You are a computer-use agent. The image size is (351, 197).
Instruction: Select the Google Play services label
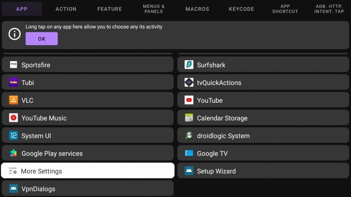pyautogui.click(x=52, y=154)
